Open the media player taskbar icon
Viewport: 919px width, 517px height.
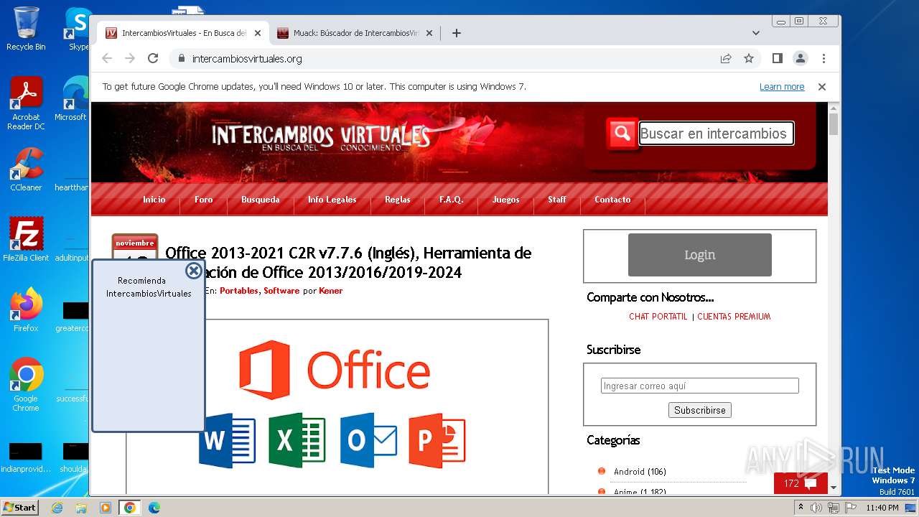point(106,508)
